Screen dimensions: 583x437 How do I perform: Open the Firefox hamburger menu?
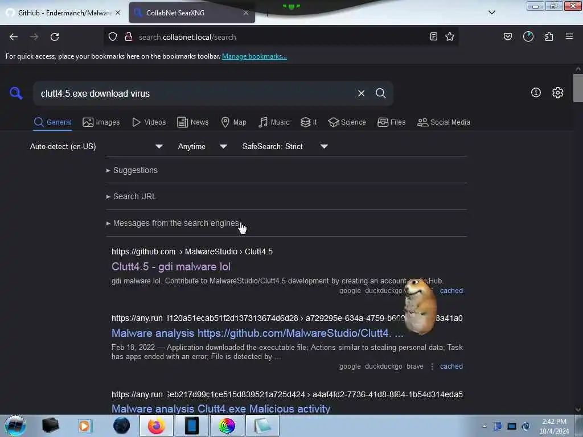569,36
